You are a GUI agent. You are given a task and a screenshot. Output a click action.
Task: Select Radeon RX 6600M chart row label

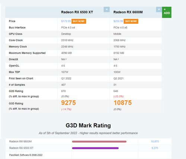pos(20,142)
